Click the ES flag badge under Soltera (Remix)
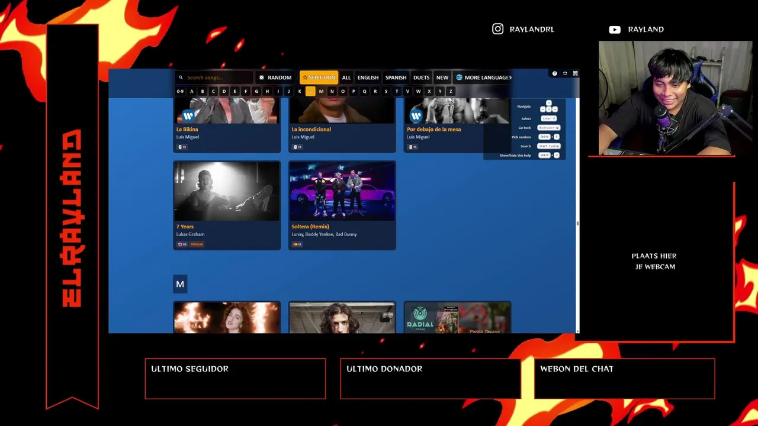The width and height of the screenshot is (758, 426). pos(297,244)
